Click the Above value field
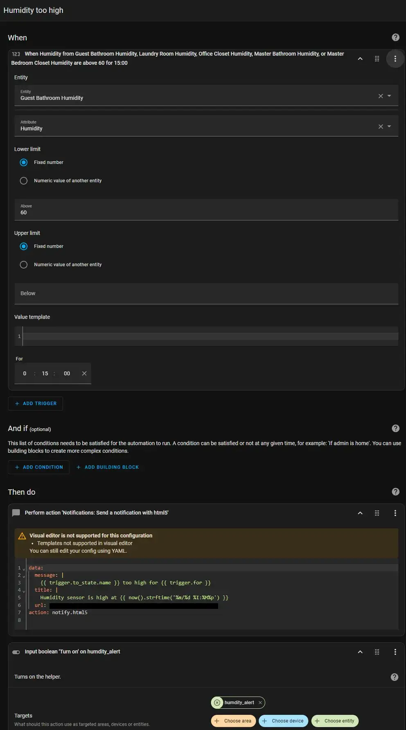Viewport: 406px width, 730px height. coord(206,210)
